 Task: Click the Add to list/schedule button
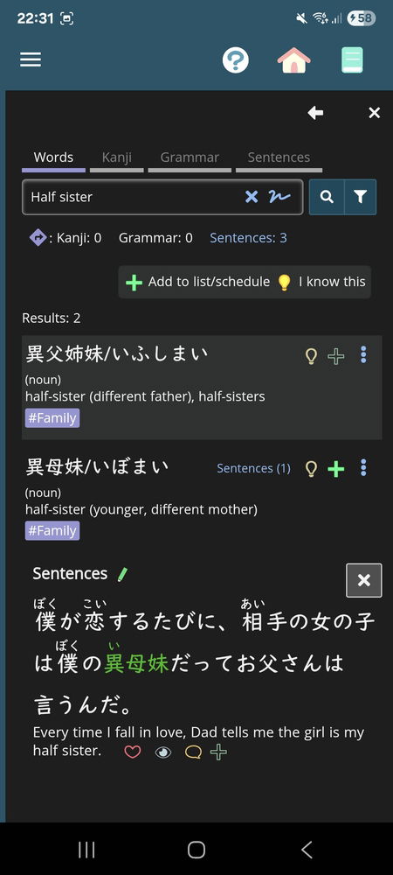[198, 283]
